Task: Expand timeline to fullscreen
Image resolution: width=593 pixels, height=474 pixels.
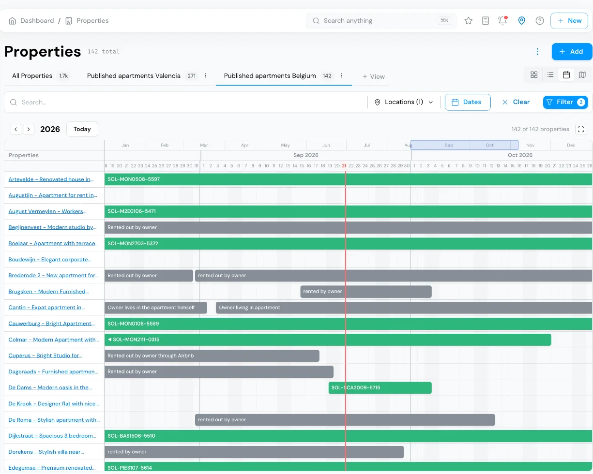Action: 581,129
